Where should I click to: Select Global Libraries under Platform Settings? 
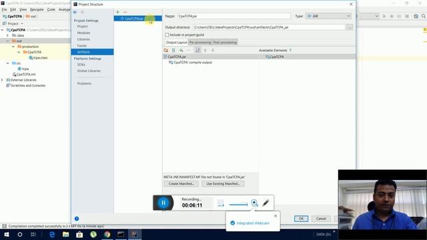point(89,71)
